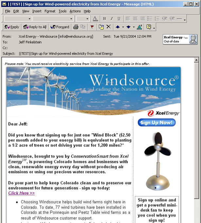This screenshot has width=201, height=223.
Task: Click the envelope icon in title bar
Action: 4,4
